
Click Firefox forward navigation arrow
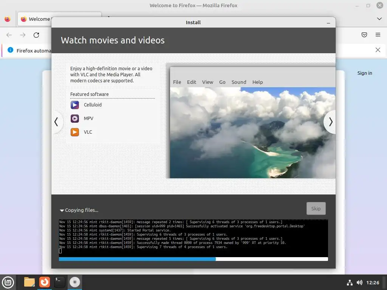click(23, 35)
